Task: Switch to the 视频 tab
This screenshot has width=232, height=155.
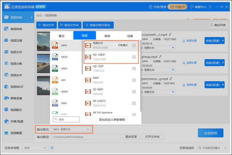Action: click(84, 36)
